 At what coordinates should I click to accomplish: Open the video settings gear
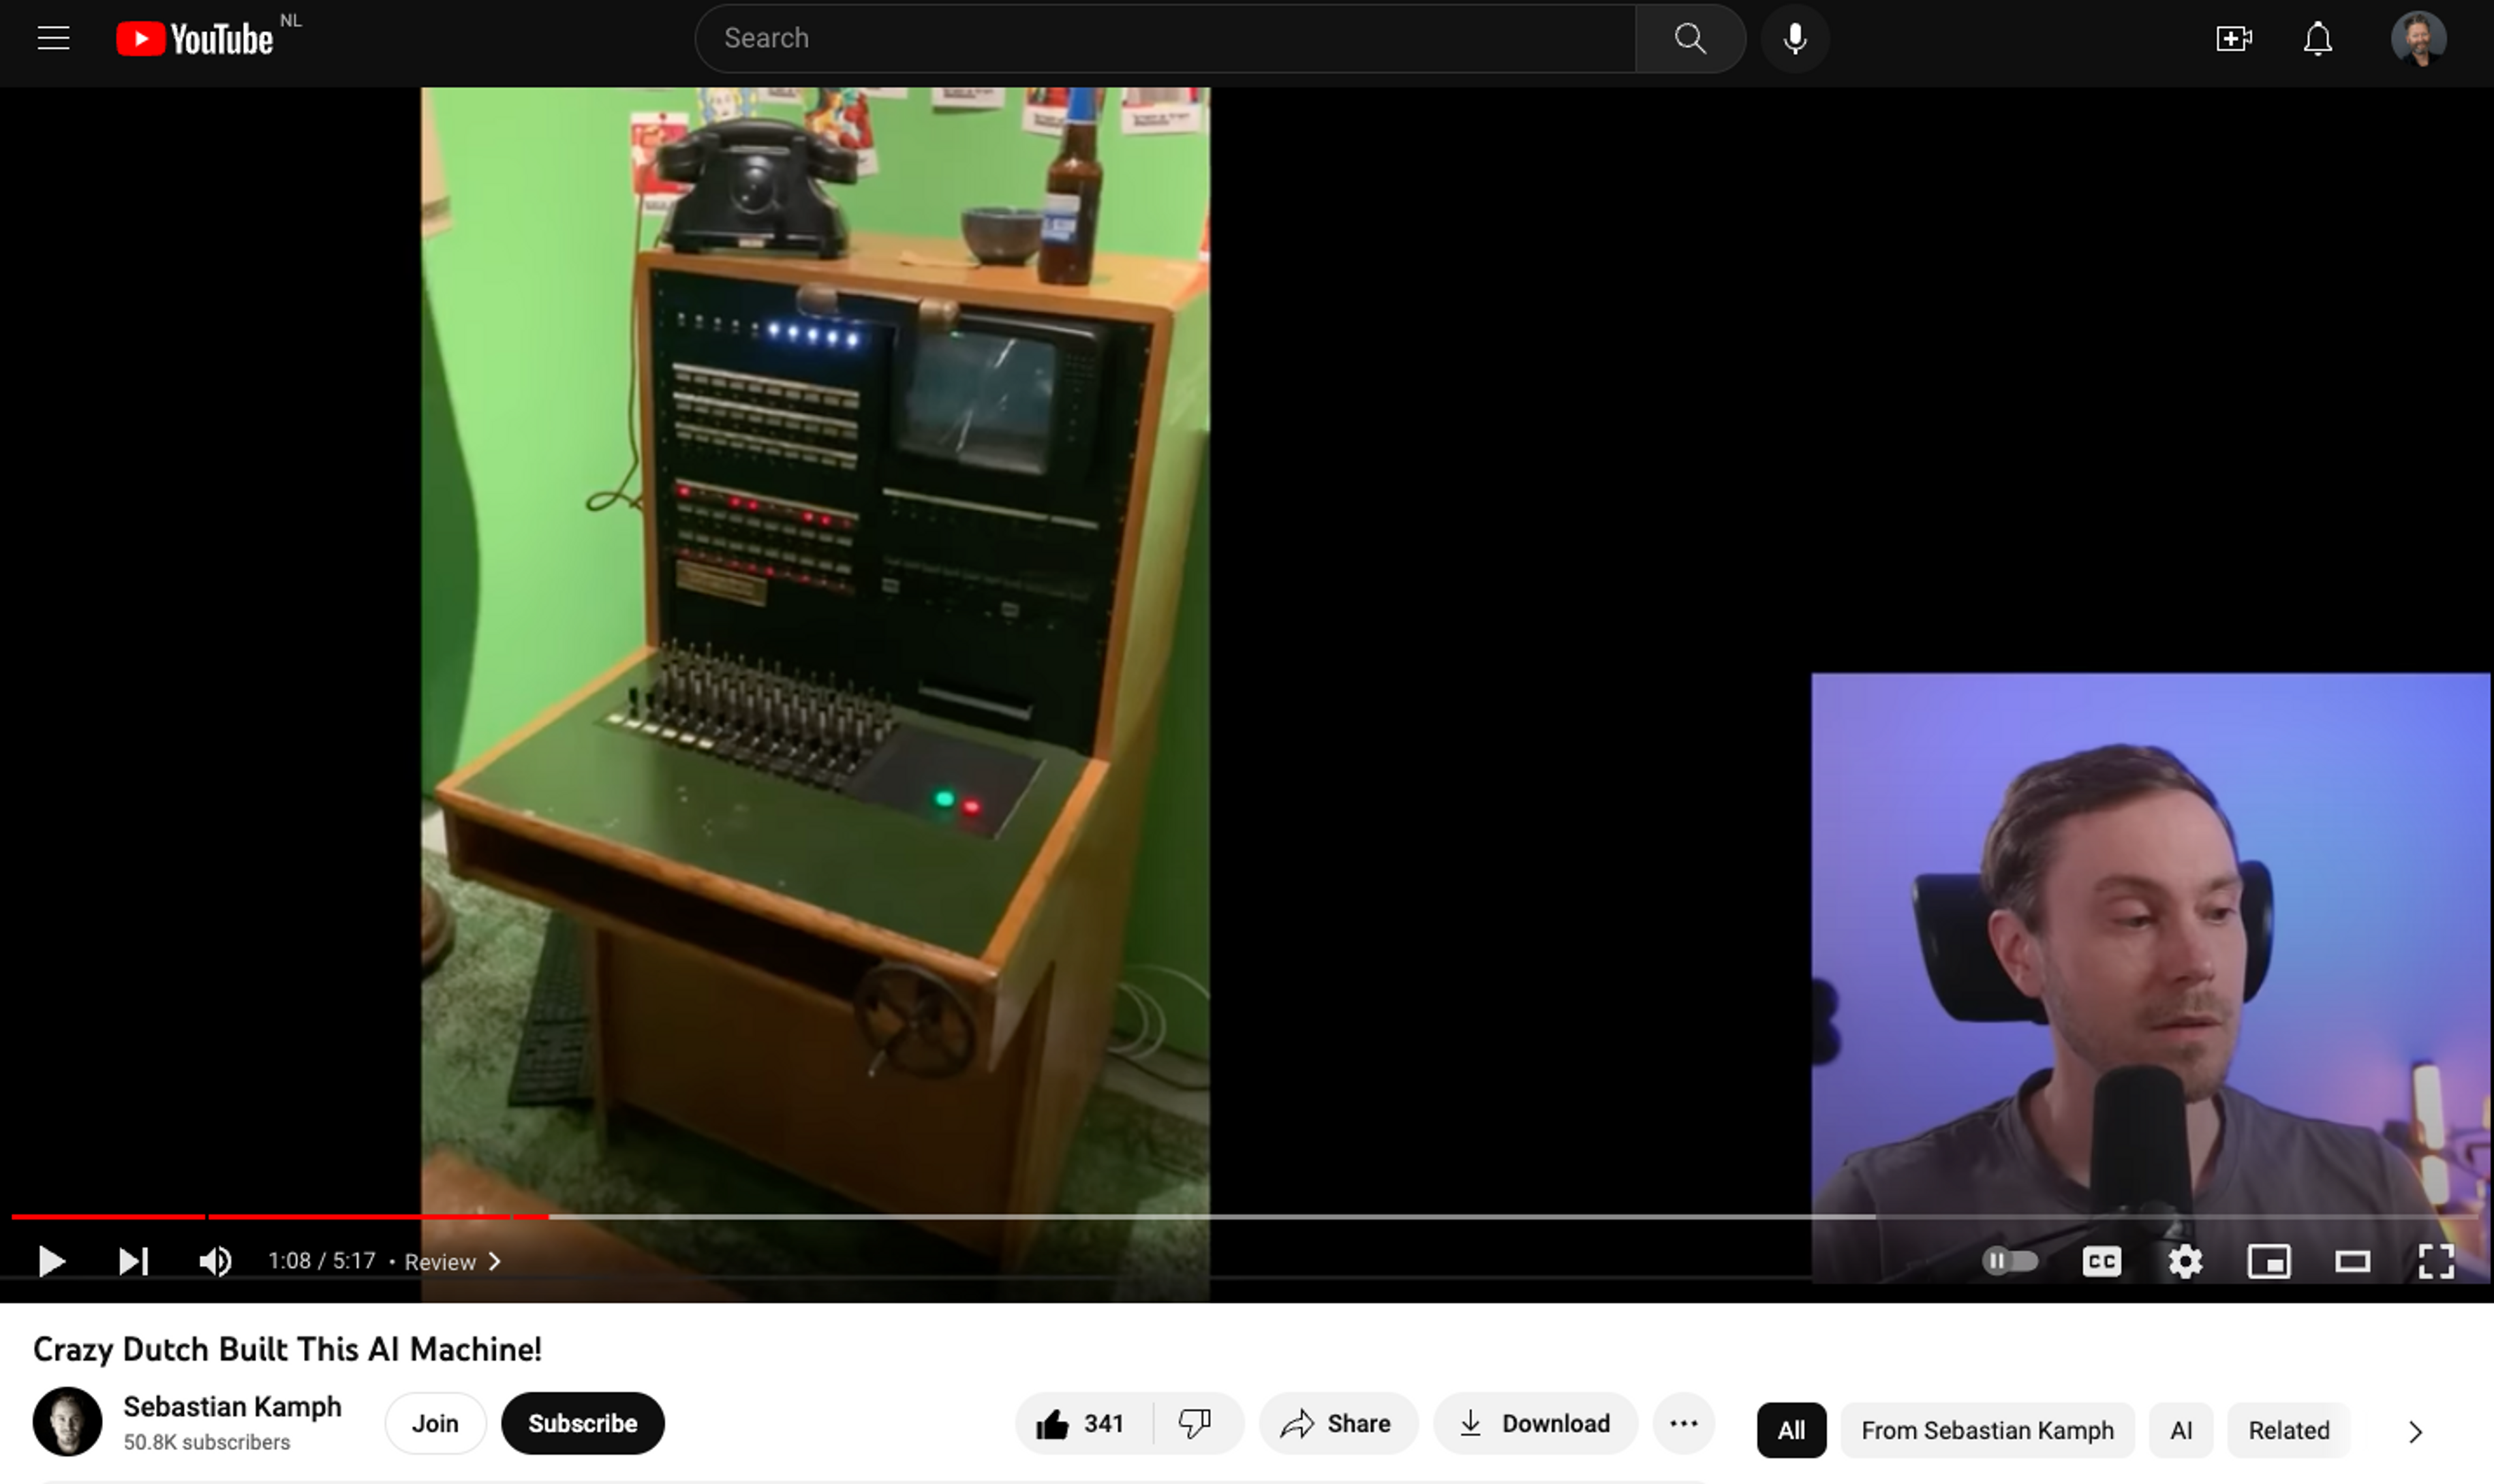(x=2185, y=1261)
